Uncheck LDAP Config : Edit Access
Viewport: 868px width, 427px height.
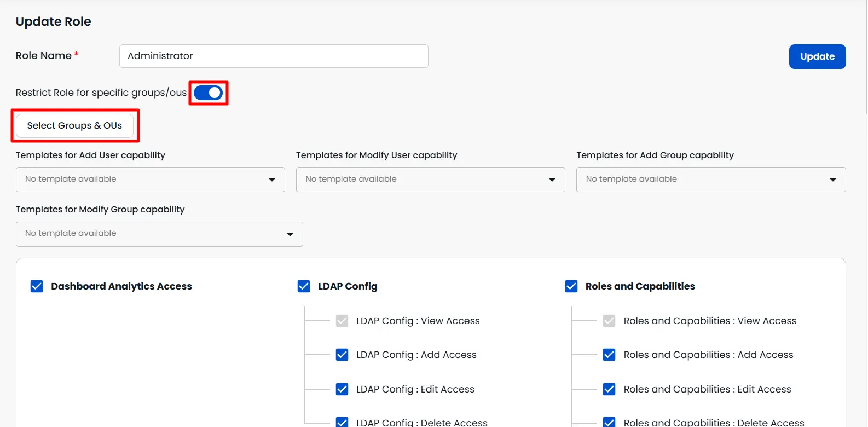click(x=342, y=389)
